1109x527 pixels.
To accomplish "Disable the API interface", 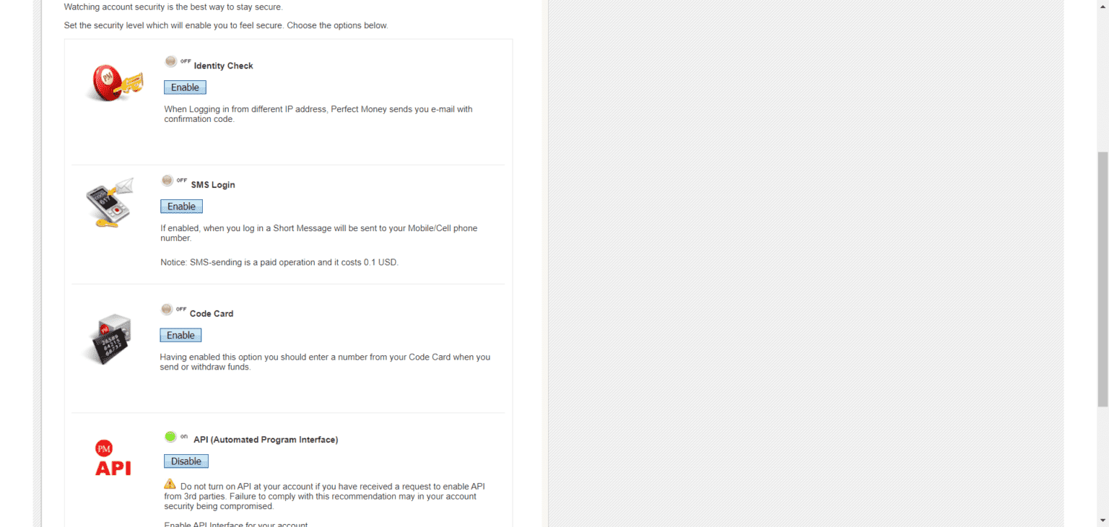I will pyautogui.click(x=186, y=461).
